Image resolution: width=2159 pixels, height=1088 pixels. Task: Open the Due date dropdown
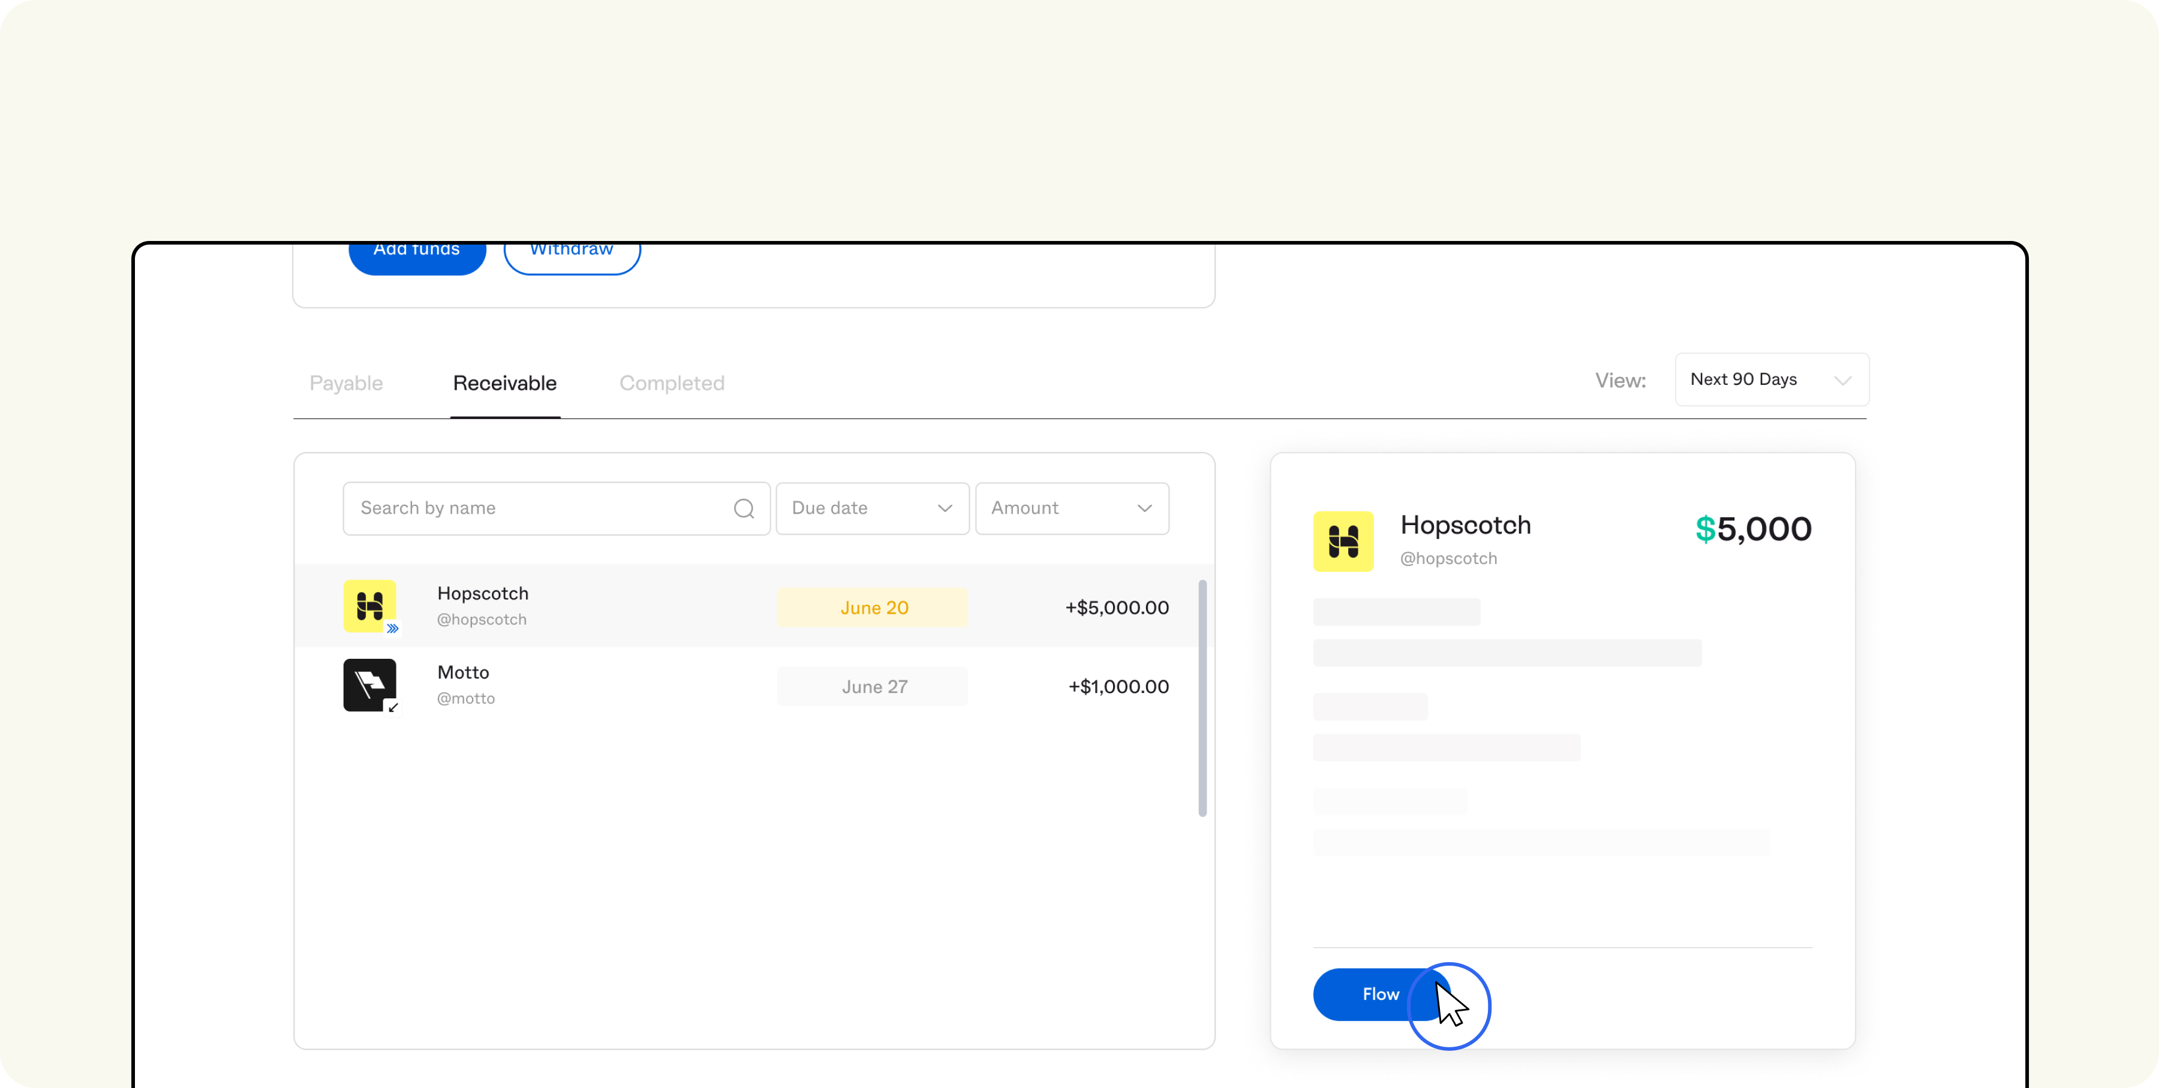pyautogui.click(x=871, y=508)
